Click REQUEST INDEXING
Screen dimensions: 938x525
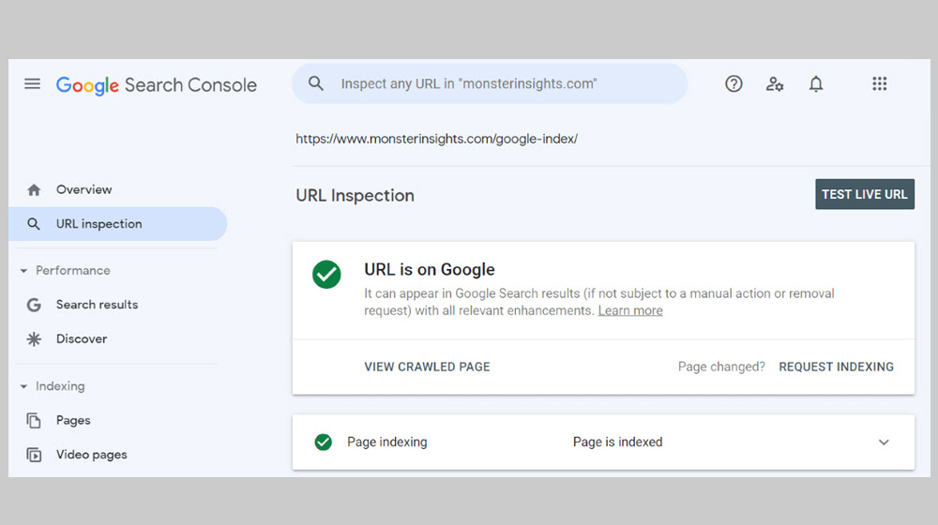[837, 367]
